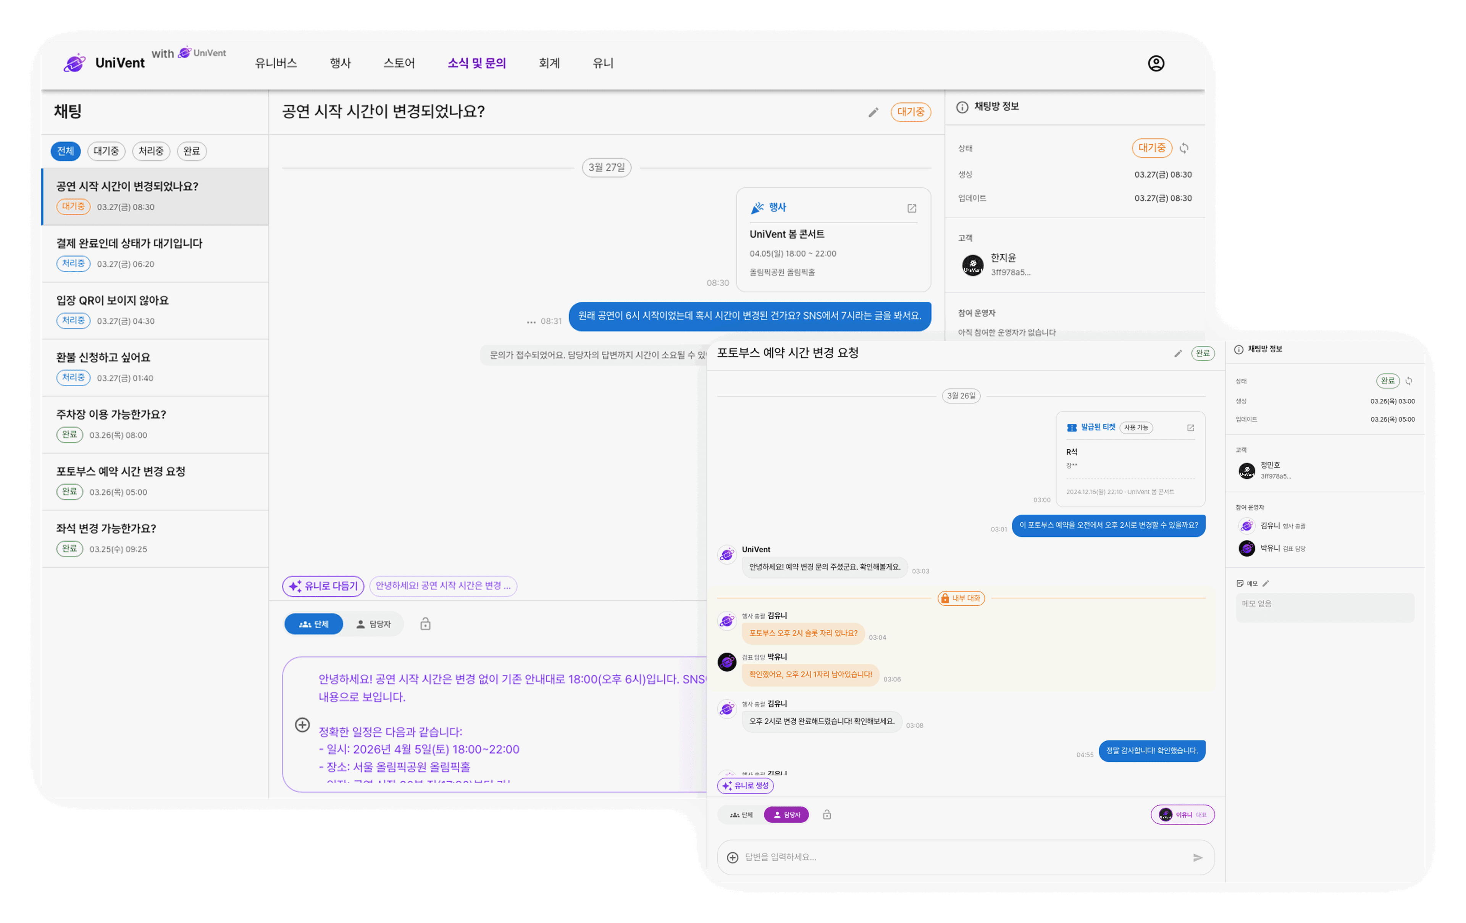
Task: Open the UniVent 봄 콘서트 event card external link
Action: click(x=911, y=208)
